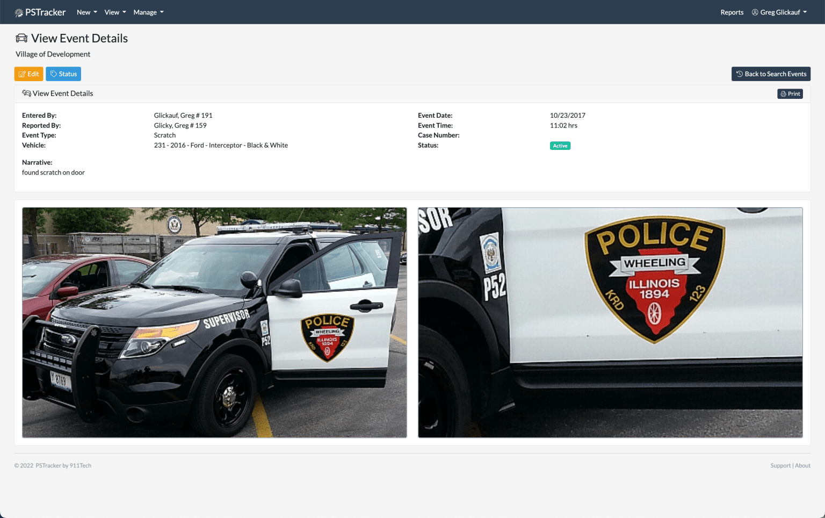Expand the Manage dropdown
825x518 pixels.
point(148,12)
